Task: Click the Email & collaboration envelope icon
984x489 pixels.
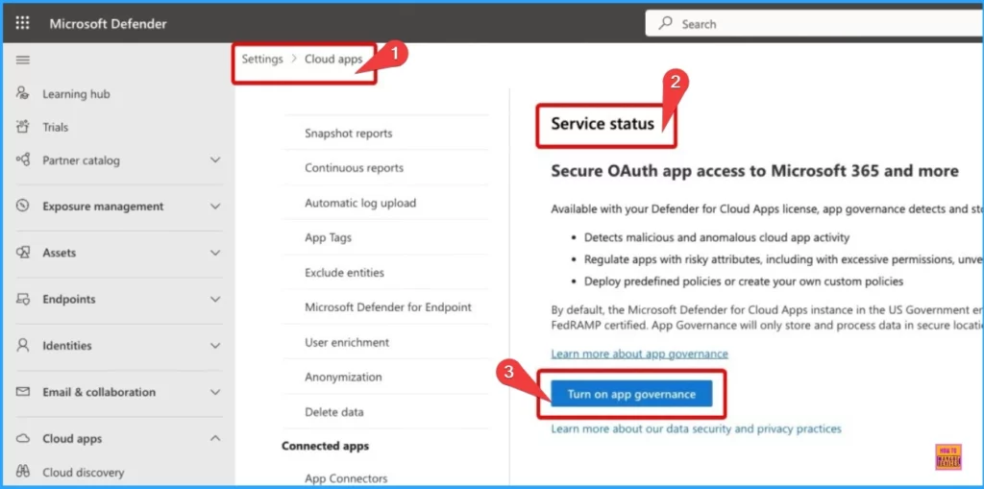Action: [23, 392]
